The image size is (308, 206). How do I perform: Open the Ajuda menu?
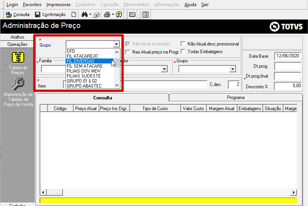pyautogui.click(x=190, y=5)
